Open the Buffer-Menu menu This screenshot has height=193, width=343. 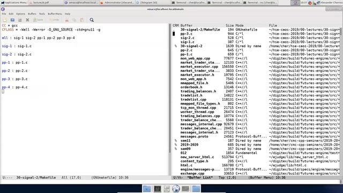pos(55,14)
